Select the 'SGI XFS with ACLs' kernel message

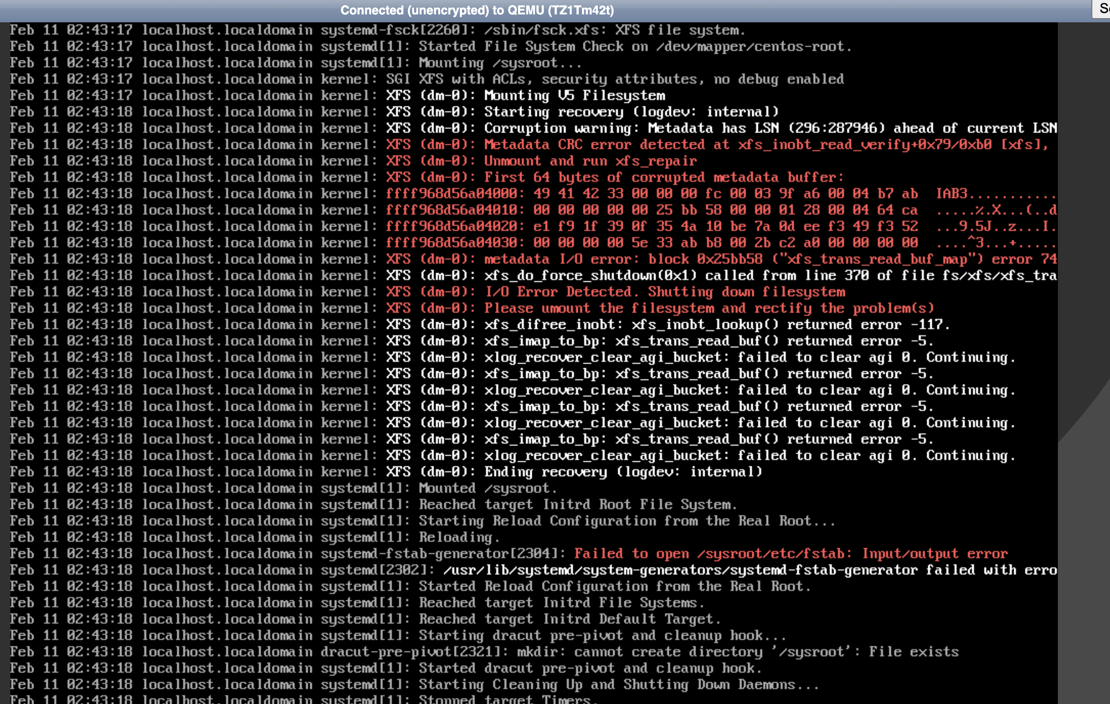click(615, 79)
